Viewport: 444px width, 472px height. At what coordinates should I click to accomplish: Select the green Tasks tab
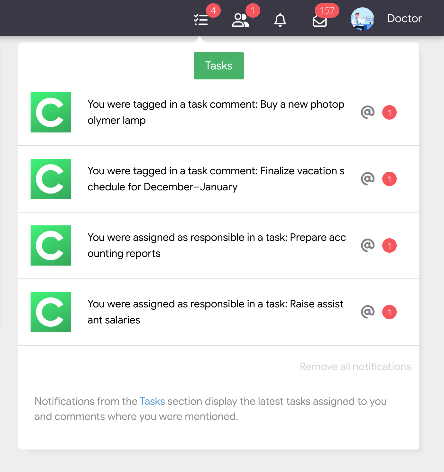[219, 66]
